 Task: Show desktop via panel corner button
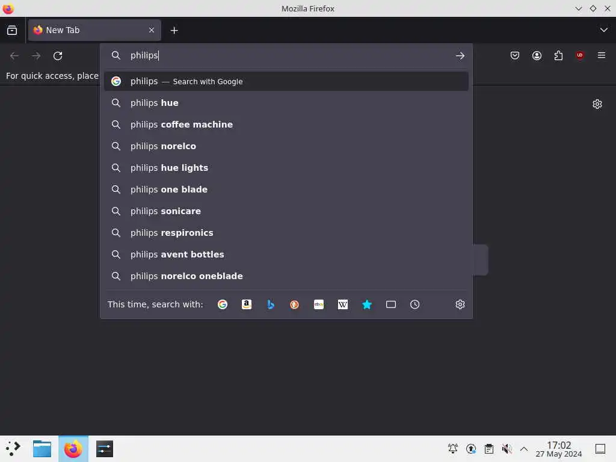pos(600,449)
